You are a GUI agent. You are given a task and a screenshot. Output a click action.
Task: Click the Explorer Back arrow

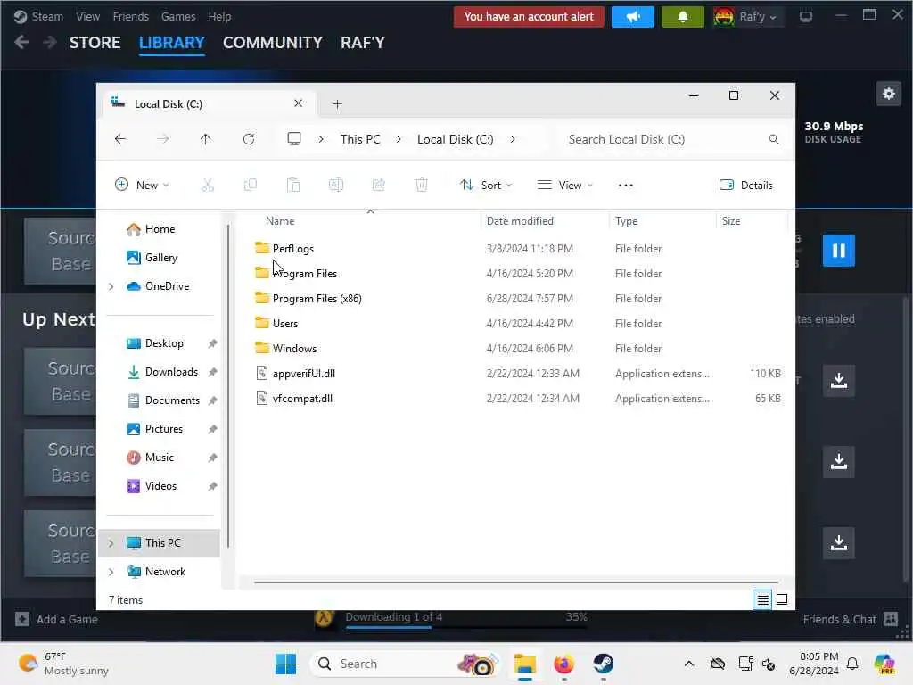pyautogui.click(x=120, y=139)
